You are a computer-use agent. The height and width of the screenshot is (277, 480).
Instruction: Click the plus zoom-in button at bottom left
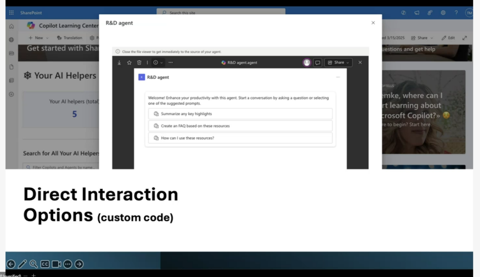pos(34,276)
